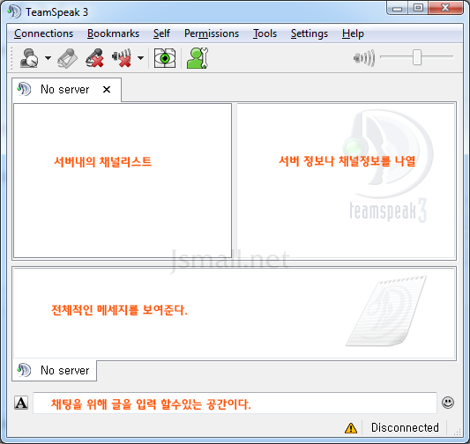Click inside the chat log area
The width and height of the screenshot is (470, 444).
click(234, 313)
